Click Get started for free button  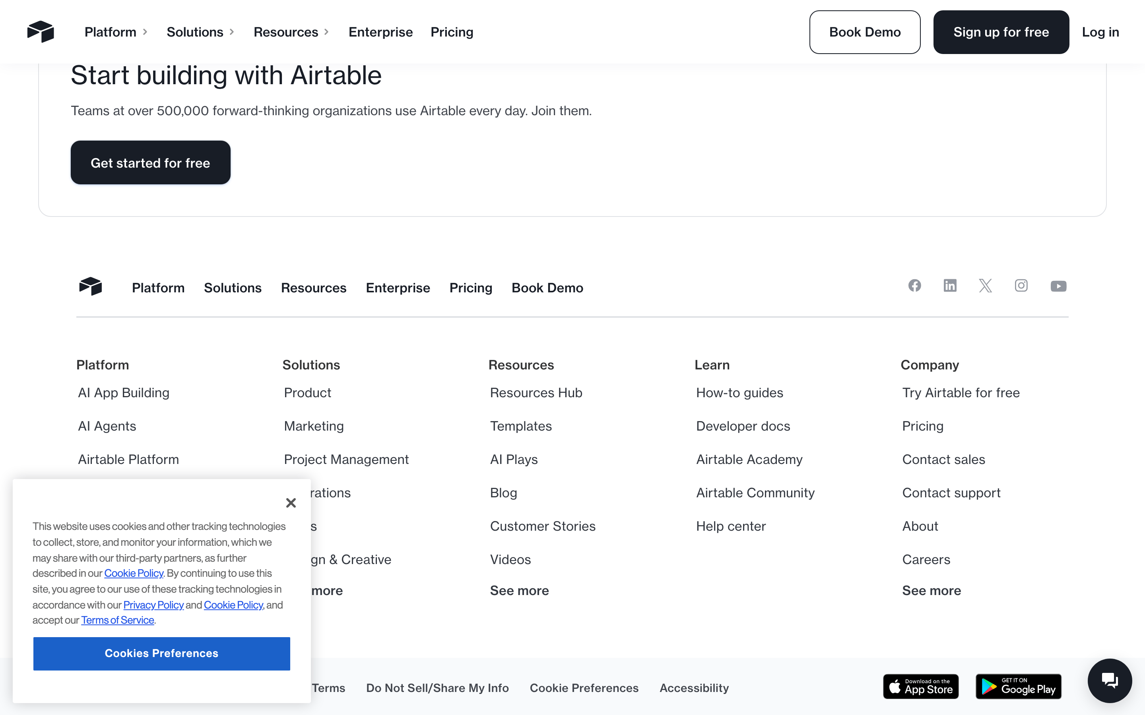click(x=150, y=163)
